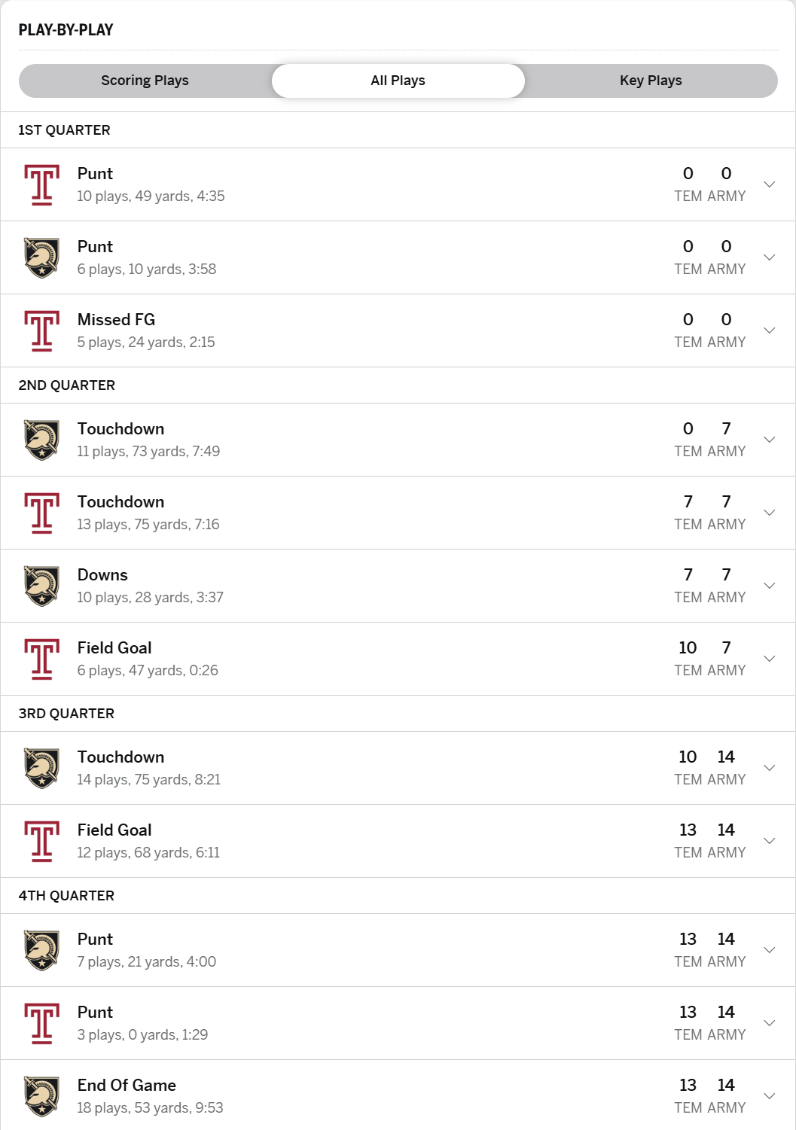Switch to the Key Plays tab

point(651,81)
